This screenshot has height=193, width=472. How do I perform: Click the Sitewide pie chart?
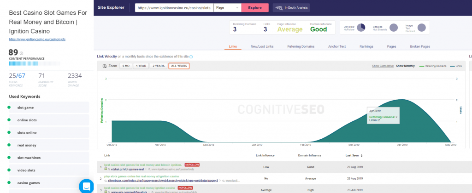[x=394, y=28]
